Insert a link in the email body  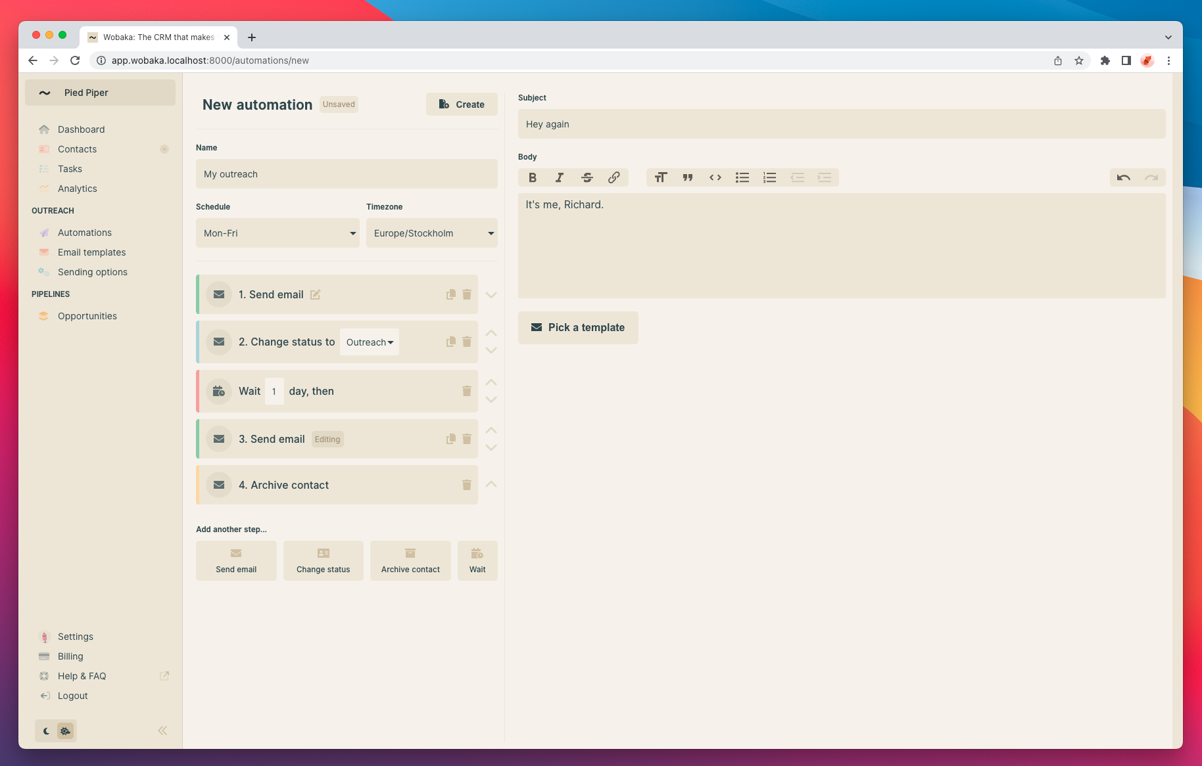click(x=614, y=177)
